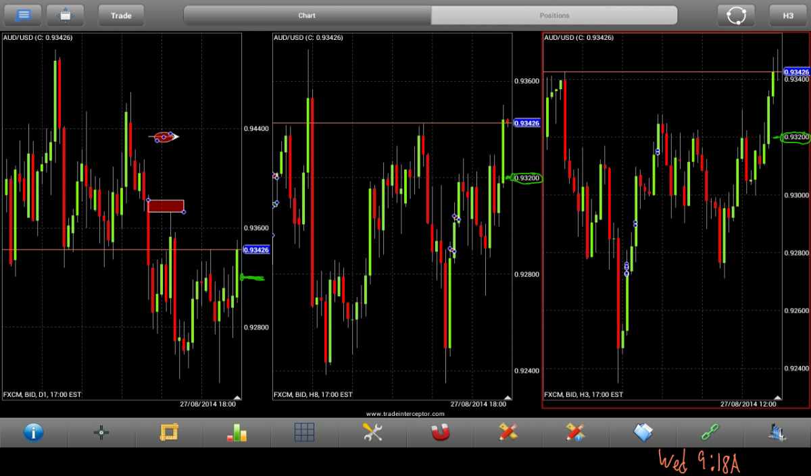Switch to the Positions tab

[554, 16]
